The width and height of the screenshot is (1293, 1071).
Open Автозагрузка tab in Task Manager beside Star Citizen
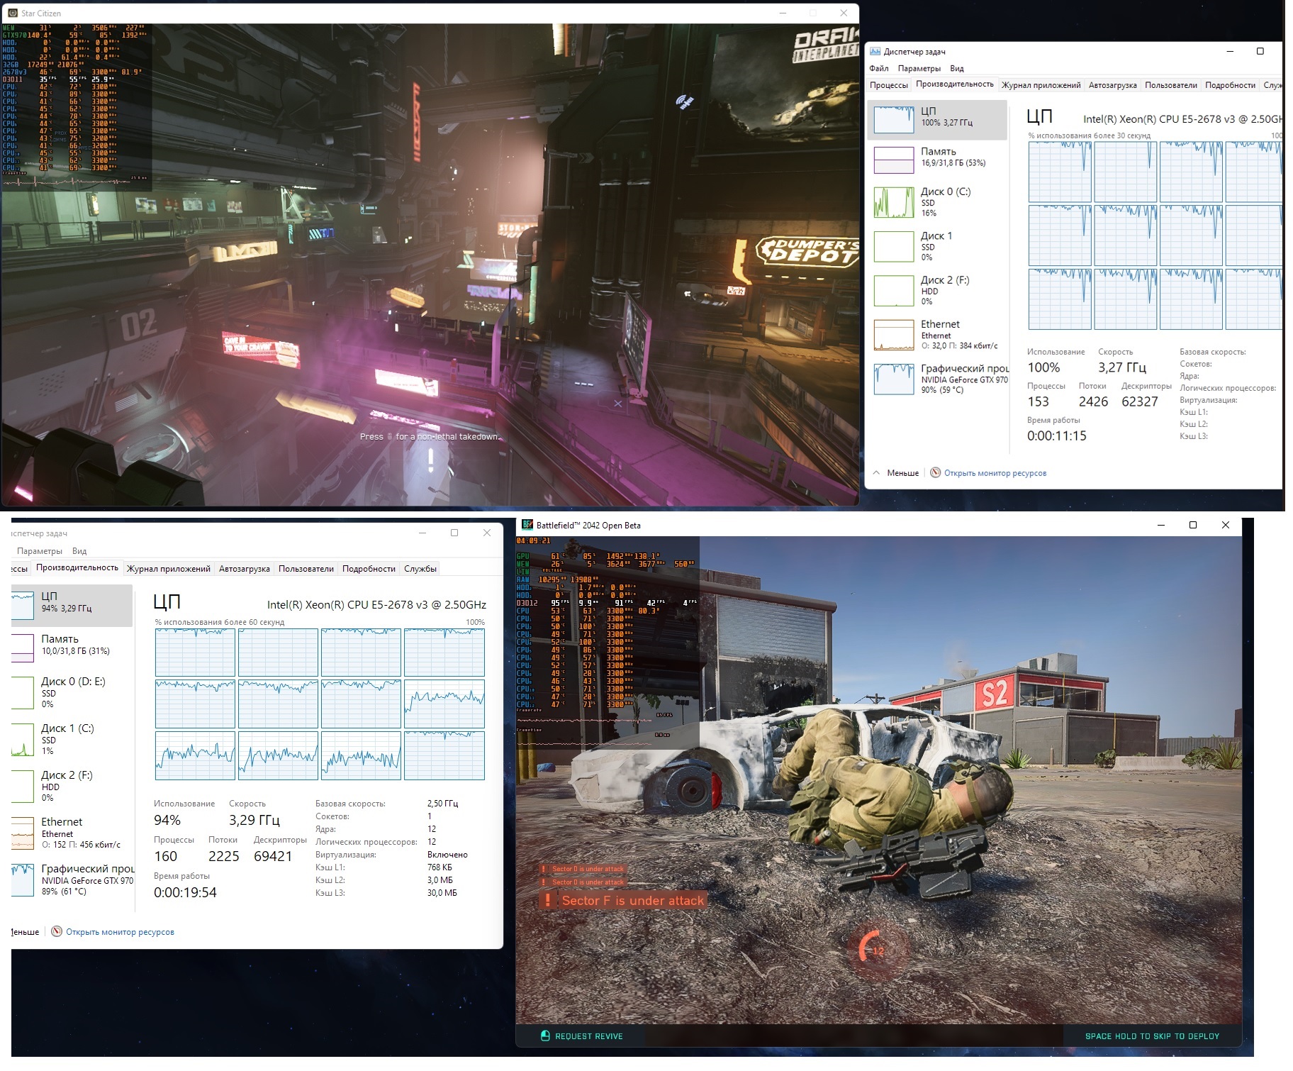tap(1112, 85)
